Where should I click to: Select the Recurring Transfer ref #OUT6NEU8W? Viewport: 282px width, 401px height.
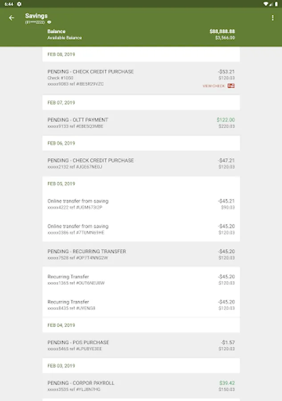click(141, 280)
